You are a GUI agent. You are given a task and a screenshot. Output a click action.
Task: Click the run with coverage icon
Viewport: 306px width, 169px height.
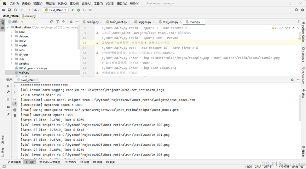click(84, 10)
